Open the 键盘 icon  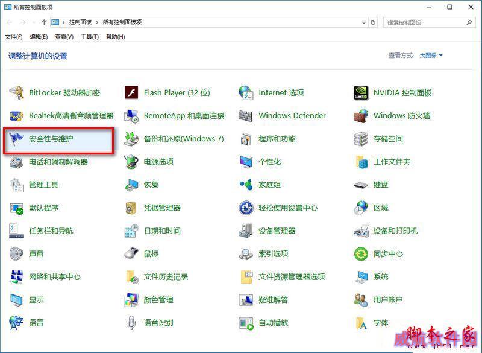(361, 185)
